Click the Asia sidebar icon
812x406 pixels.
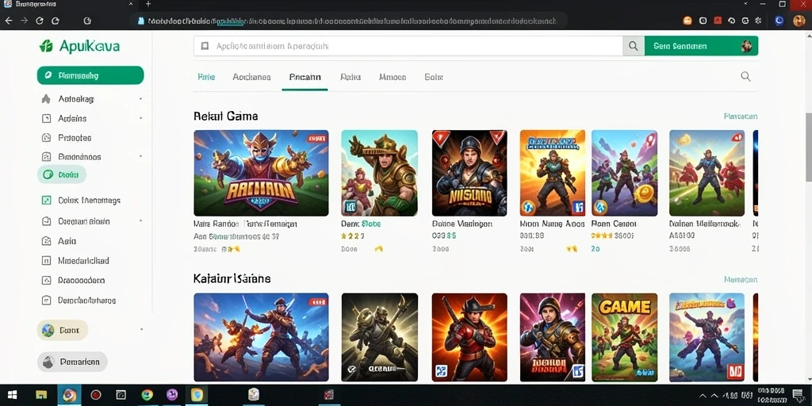click(46, 241)
